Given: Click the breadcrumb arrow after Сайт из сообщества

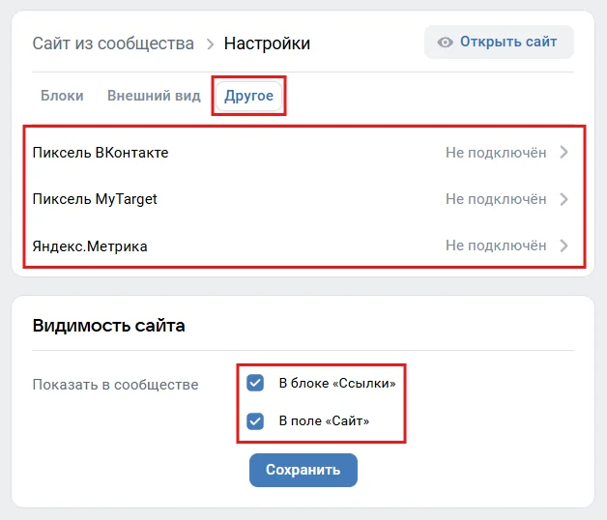Looking at the screenshot, I should click(209, 43).
